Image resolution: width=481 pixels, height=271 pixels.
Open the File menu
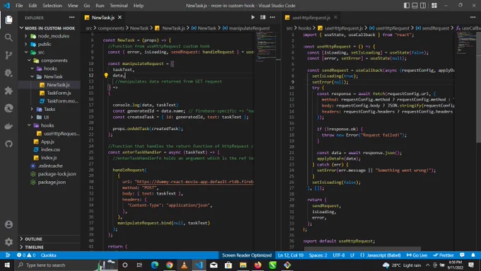coord(19,6)
